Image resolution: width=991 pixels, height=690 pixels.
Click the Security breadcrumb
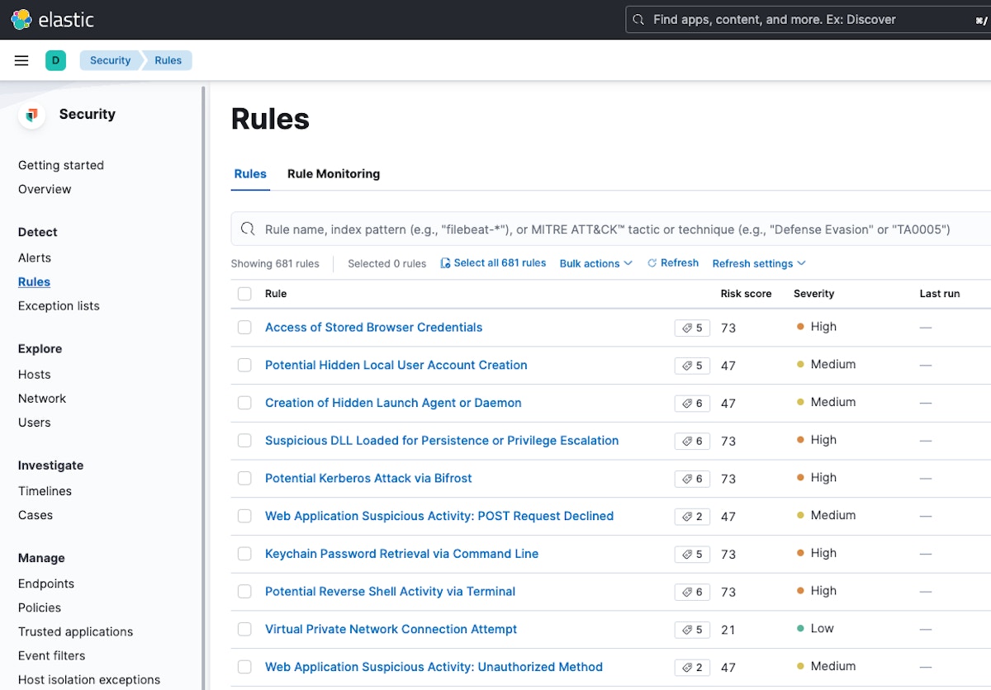[110, 60]
